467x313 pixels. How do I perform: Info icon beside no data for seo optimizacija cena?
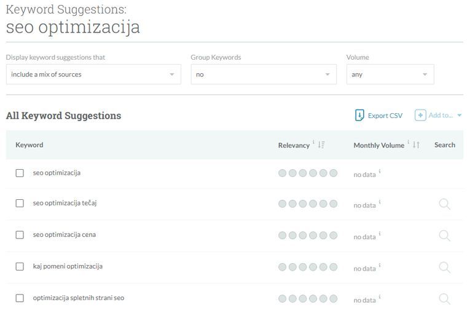[x=380, y=234]
